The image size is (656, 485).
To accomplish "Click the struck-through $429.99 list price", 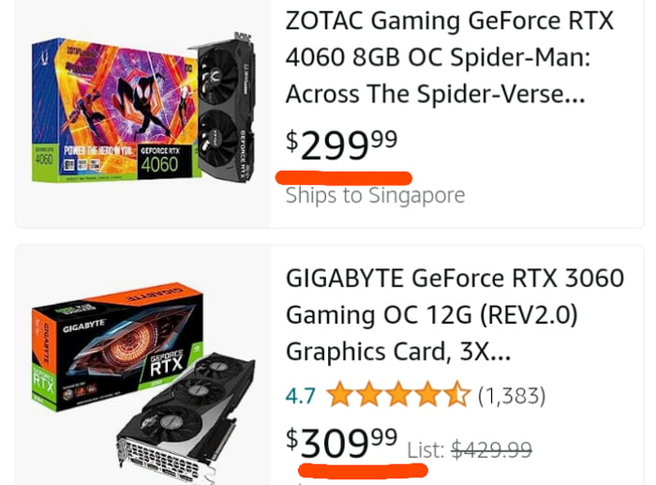I will click(x=491, y=449).
